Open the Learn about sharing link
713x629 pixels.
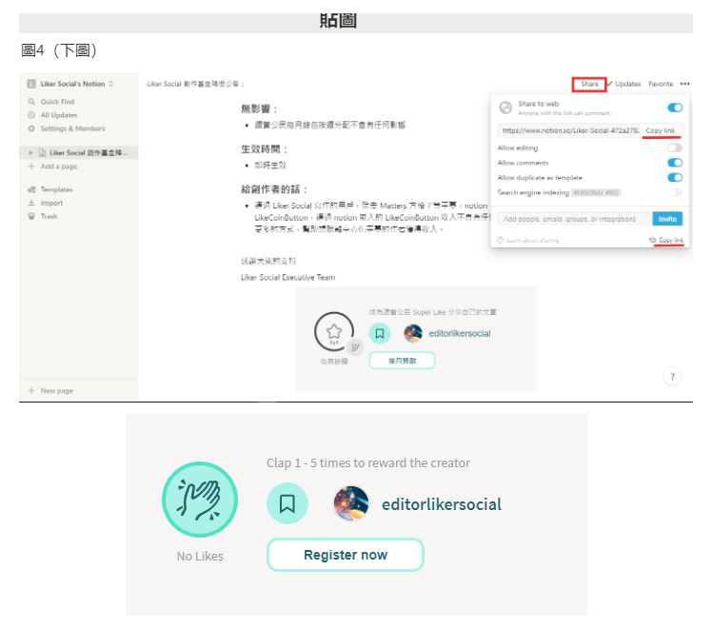(x=532, y=240)
